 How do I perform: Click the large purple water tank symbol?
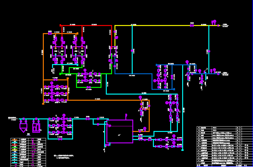click(x=120, y=131)
